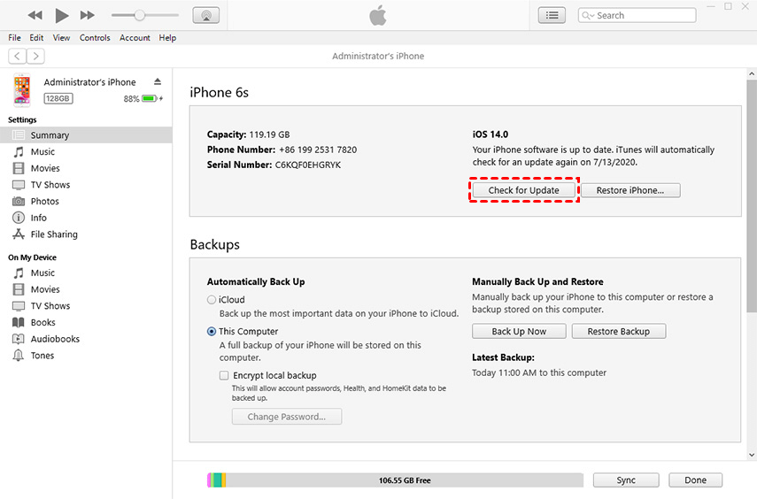Click the storage usage bar showing 106.55 GB Free
Viewport: 757px width, 499px height.
(x=395, y=480)
